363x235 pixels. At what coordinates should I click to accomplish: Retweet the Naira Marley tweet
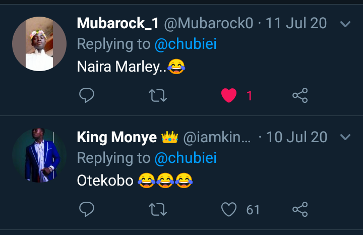158,95
